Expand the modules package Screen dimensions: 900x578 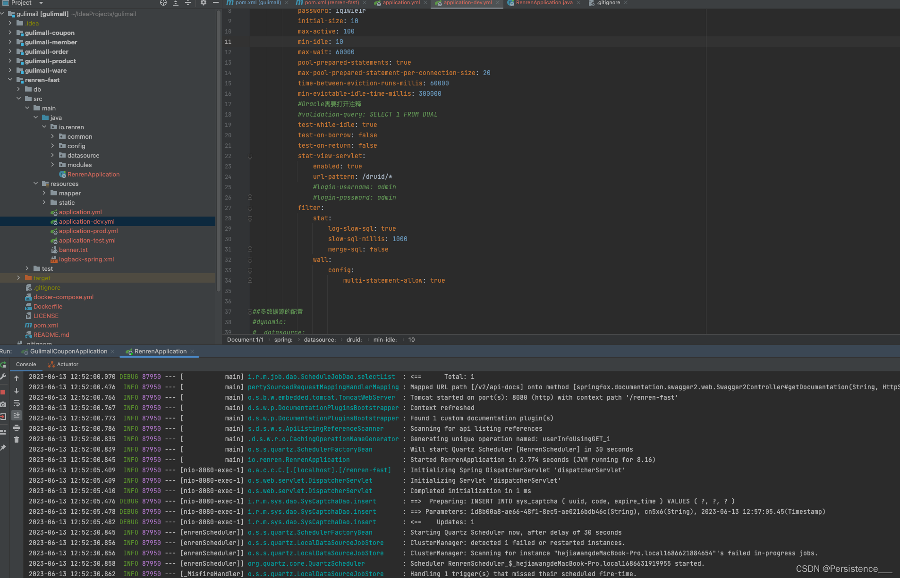tap(52, 165)
